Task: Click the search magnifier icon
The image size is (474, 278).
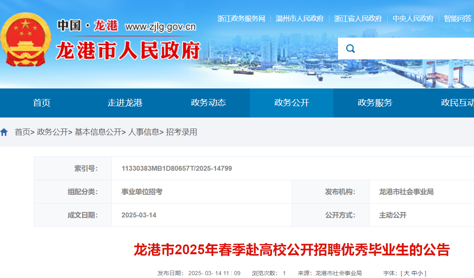Action: click(350, 48)
